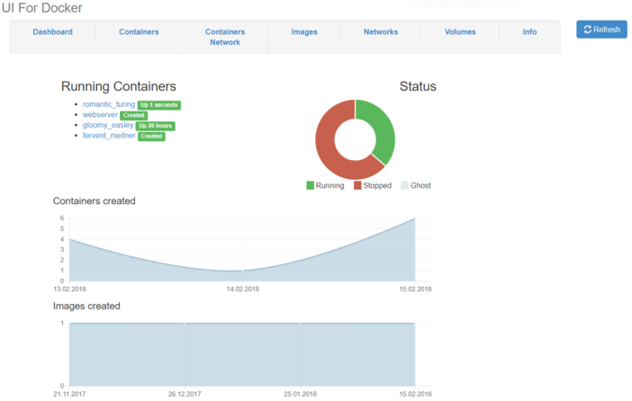Screen dimensions: 632x401
Task: Click the 'Up 1 seconds' status badge
Action: pos(158,105)
